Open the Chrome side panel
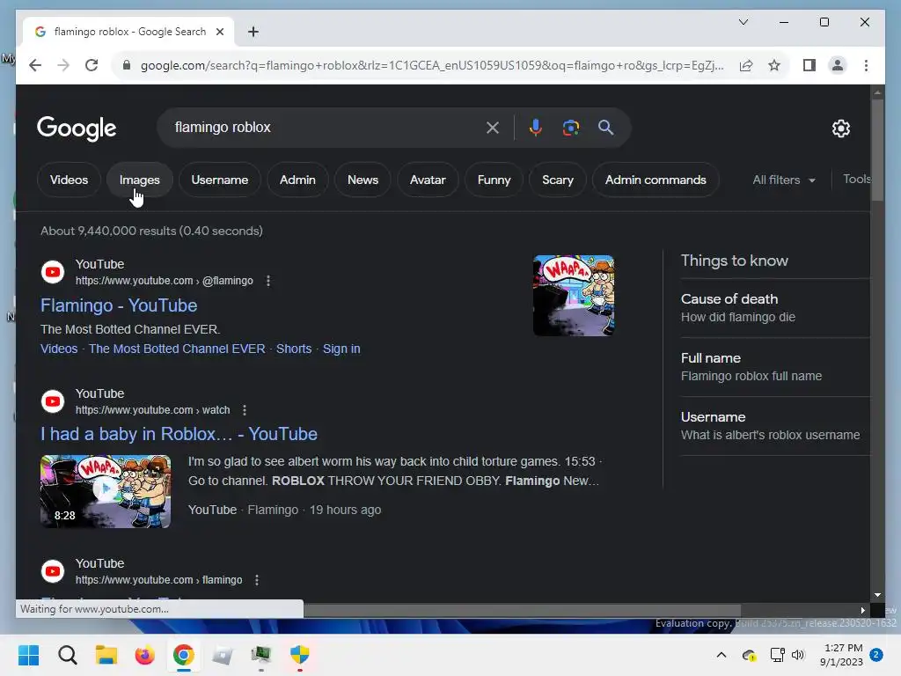 point(809,65)
